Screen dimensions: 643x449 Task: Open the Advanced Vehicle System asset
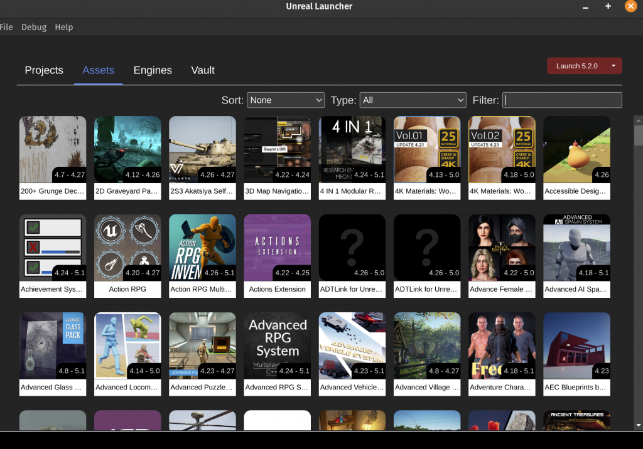click(352, 346)
